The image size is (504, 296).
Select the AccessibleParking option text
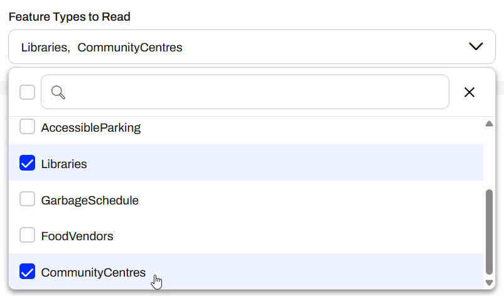[x=91, y=128]
